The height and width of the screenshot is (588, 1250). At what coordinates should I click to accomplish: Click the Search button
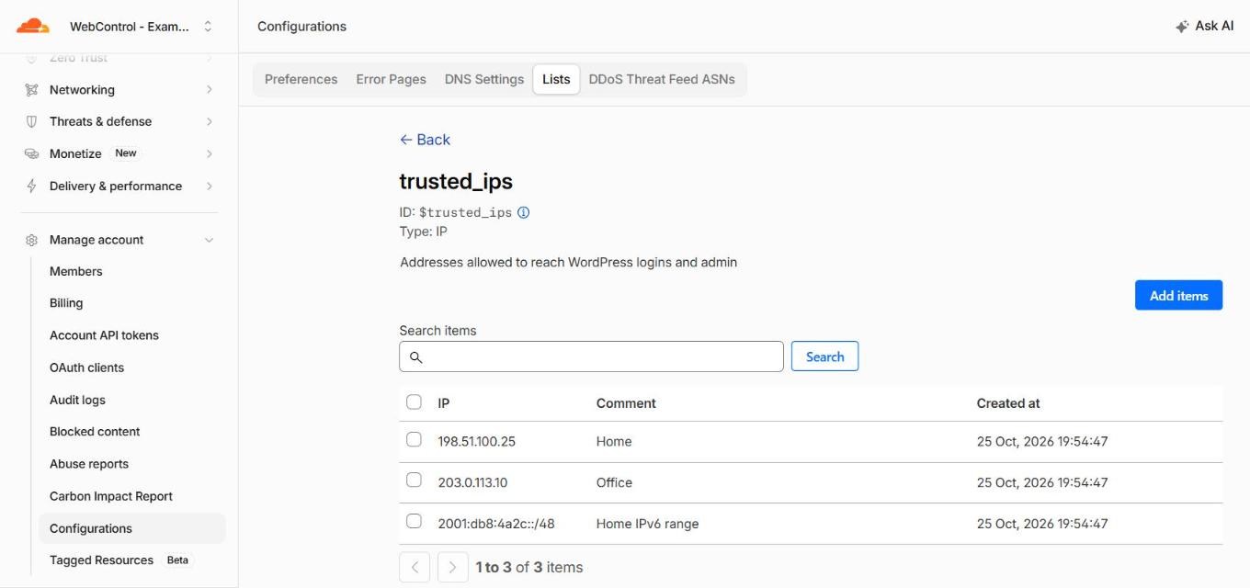coord(824,356)
